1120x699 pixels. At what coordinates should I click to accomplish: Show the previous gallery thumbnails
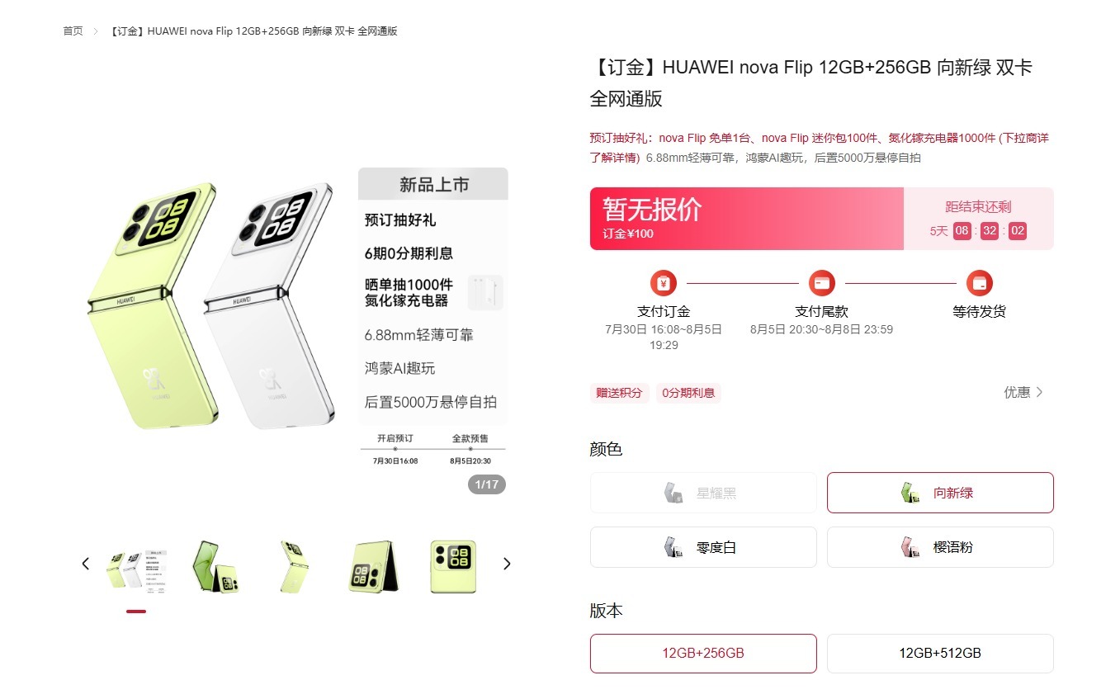tap(85, 564)
